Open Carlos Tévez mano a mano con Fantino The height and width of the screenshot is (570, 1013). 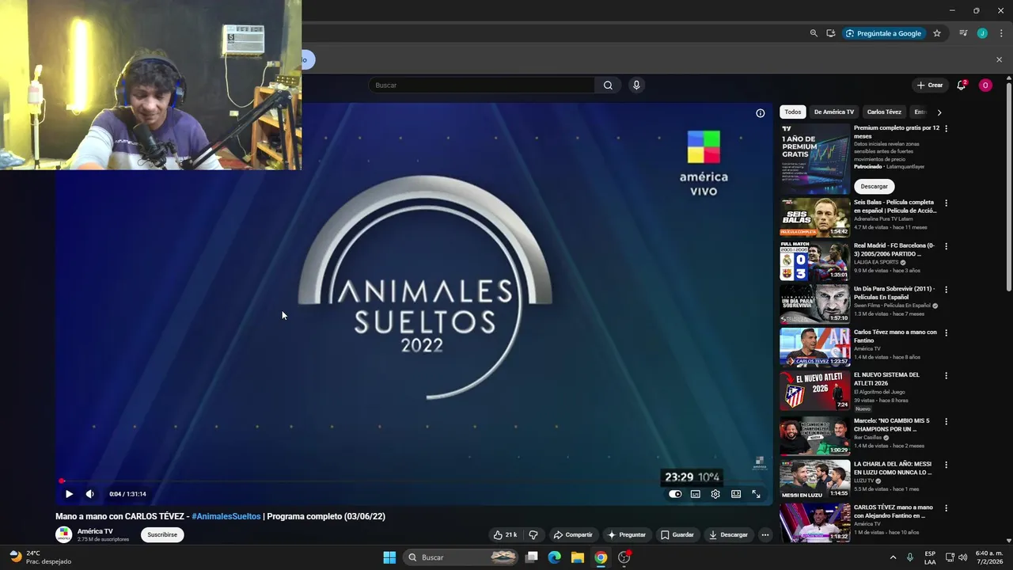tap(895, 336)
